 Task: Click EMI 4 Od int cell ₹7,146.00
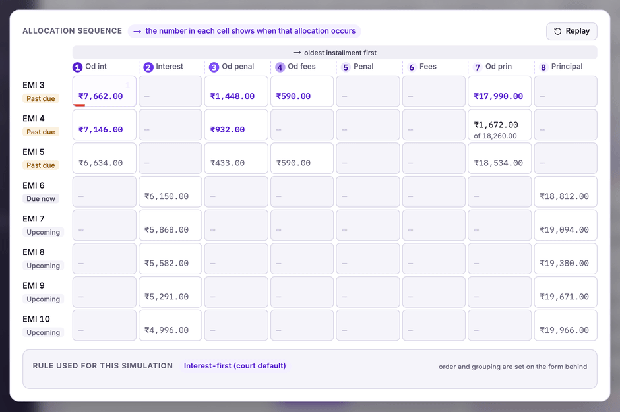pyautogui.click(x=104, y=125)
